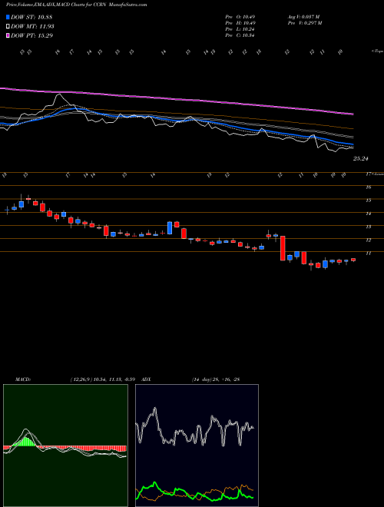Open the green MACD histogram chart panel
Screen dimensions: 384x507
coord(65,446)
